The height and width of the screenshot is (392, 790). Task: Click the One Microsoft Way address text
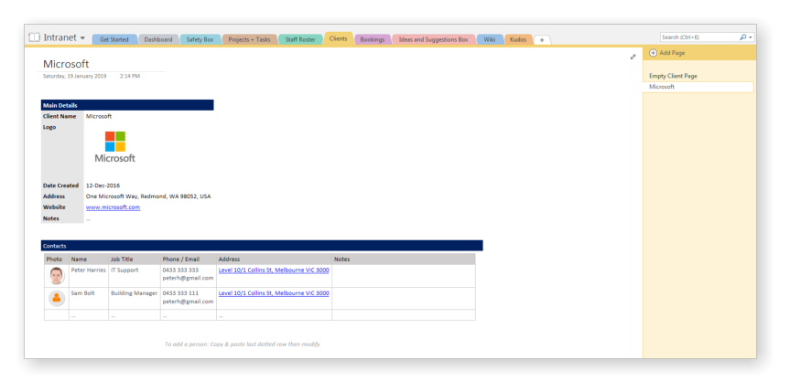(x=148, y=196)
